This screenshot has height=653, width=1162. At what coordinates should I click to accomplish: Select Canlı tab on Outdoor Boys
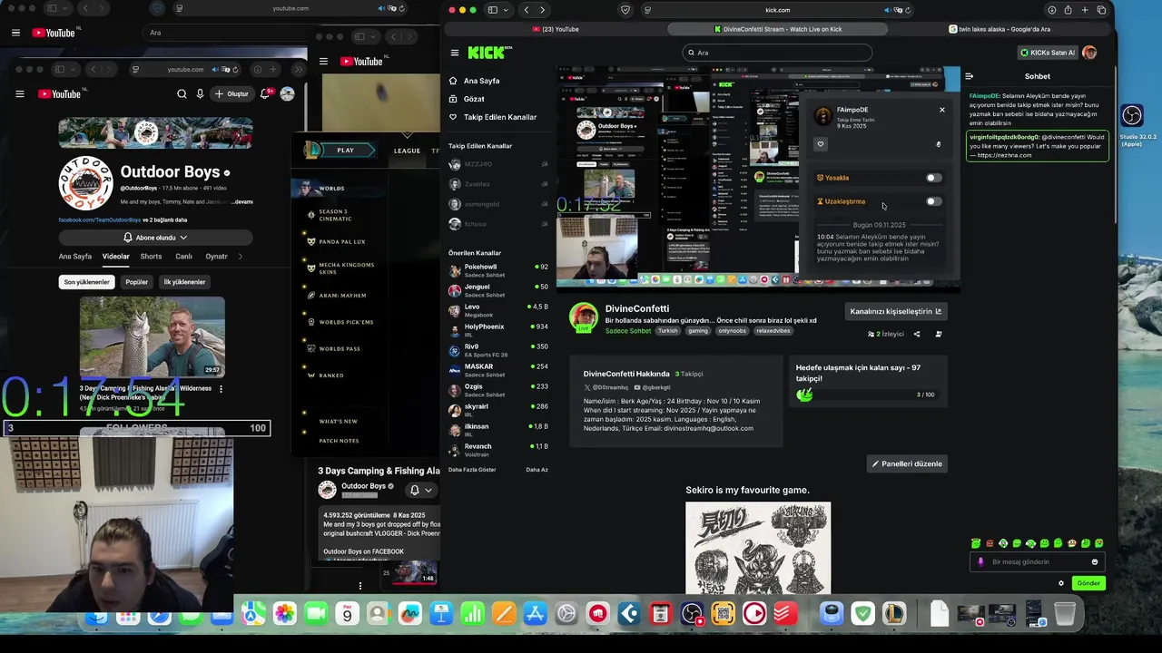[183, 257]
